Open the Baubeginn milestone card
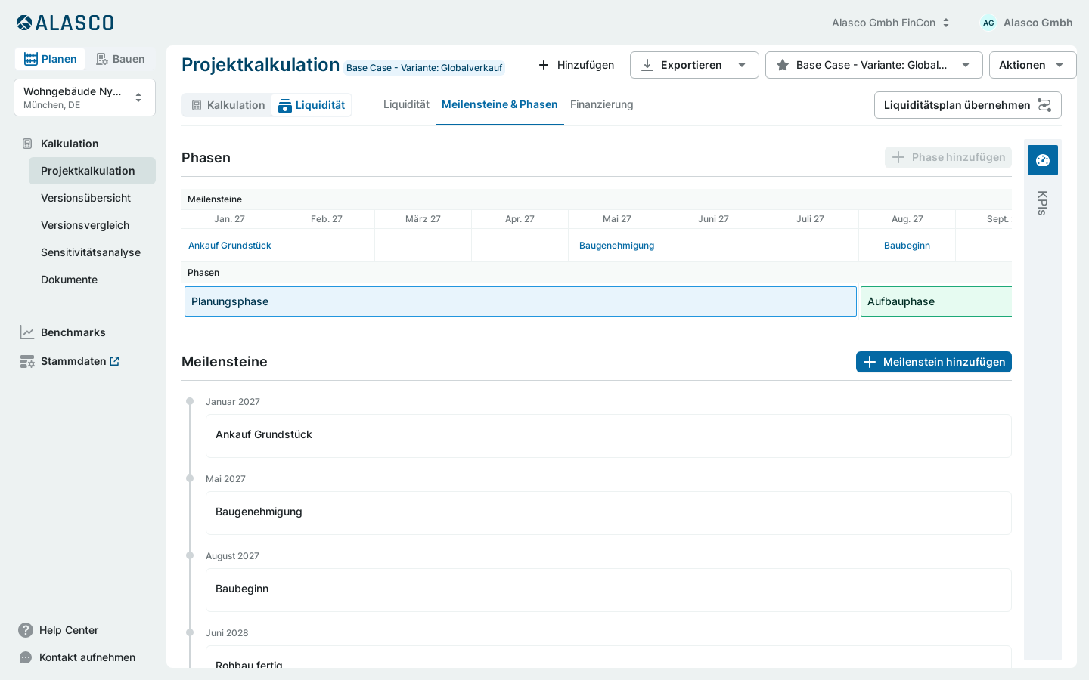The image size is (1089, 680). pos(609,590)
